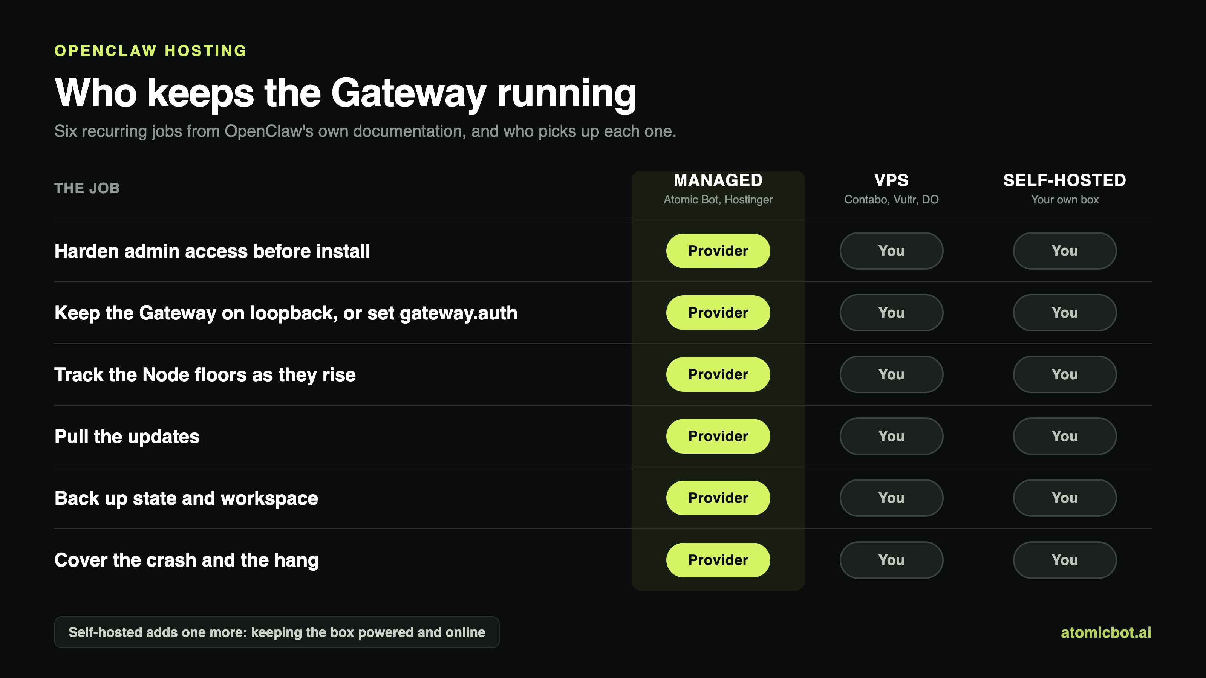This screenshot has width=1206, height=678.
Task: Click the Six recurring jobs subtitle
Action: pyautogui.click(x=365, y=131)
